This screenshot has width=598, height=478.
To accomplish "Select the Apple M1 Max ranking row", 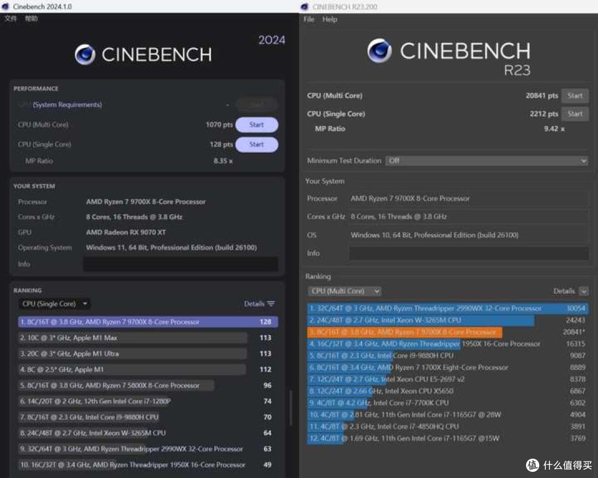I will (148, 337).
